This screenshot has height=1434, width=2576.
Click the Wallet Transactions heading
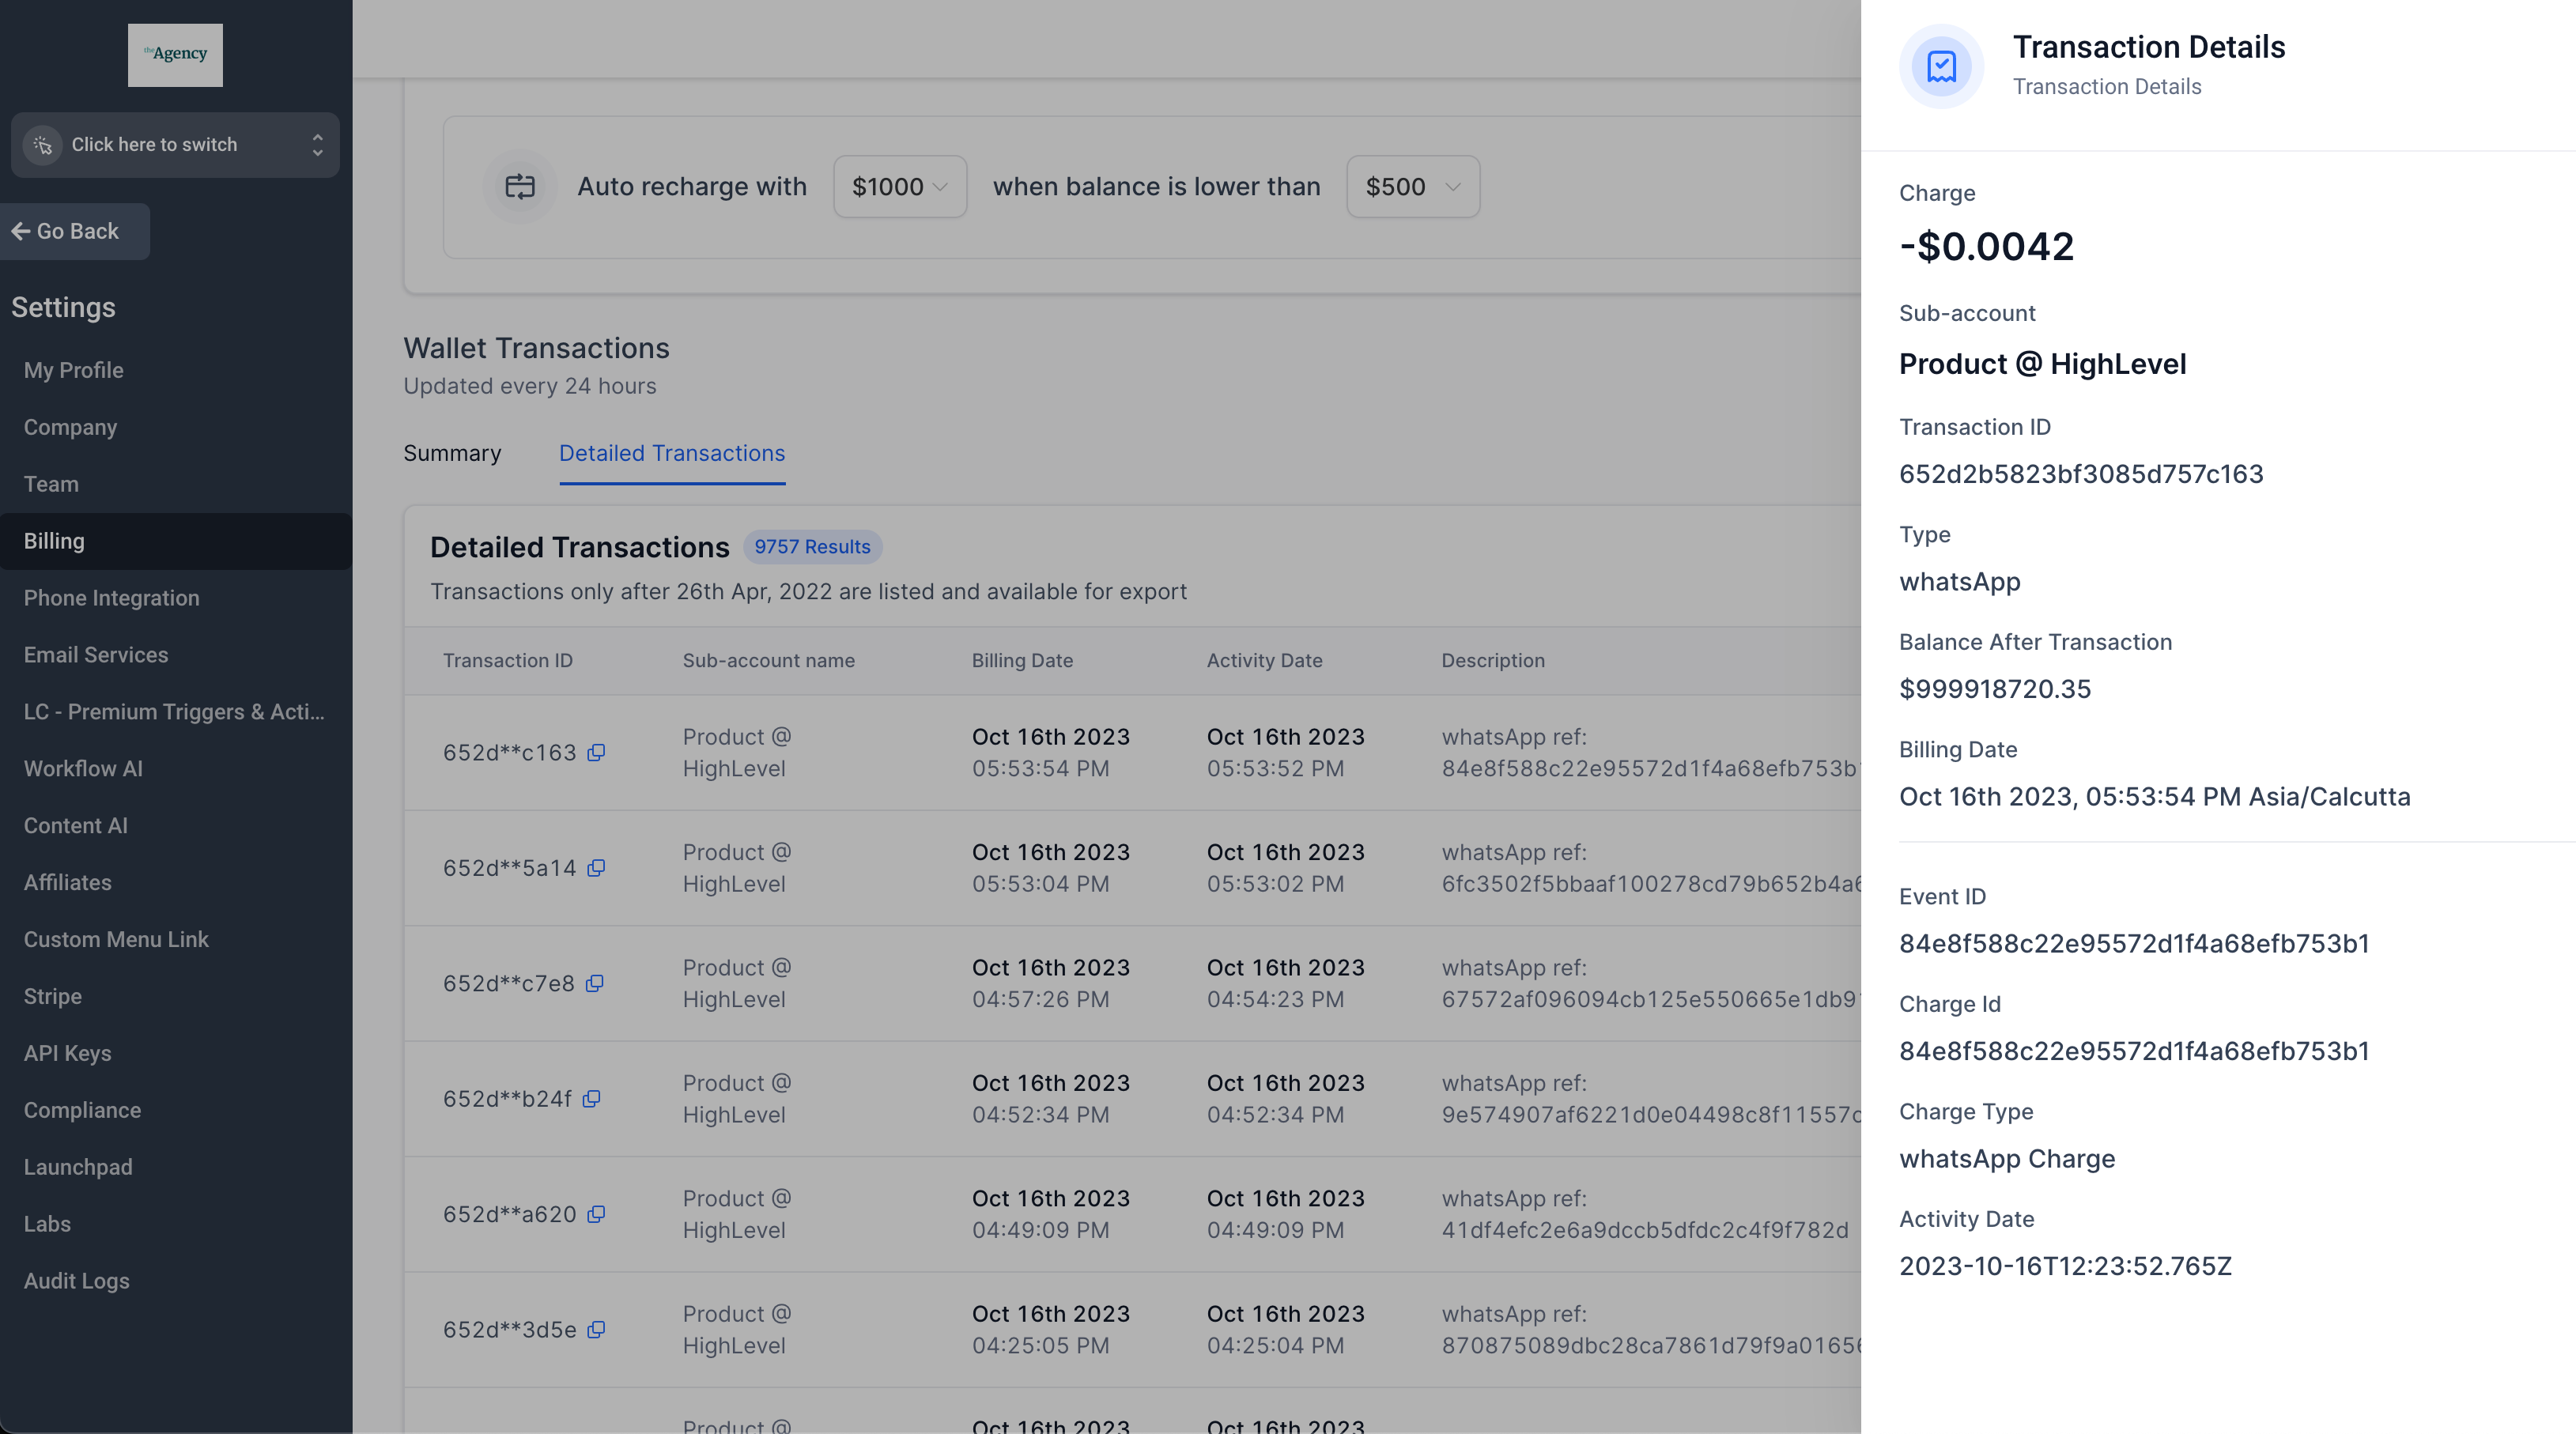coord(536,348)
